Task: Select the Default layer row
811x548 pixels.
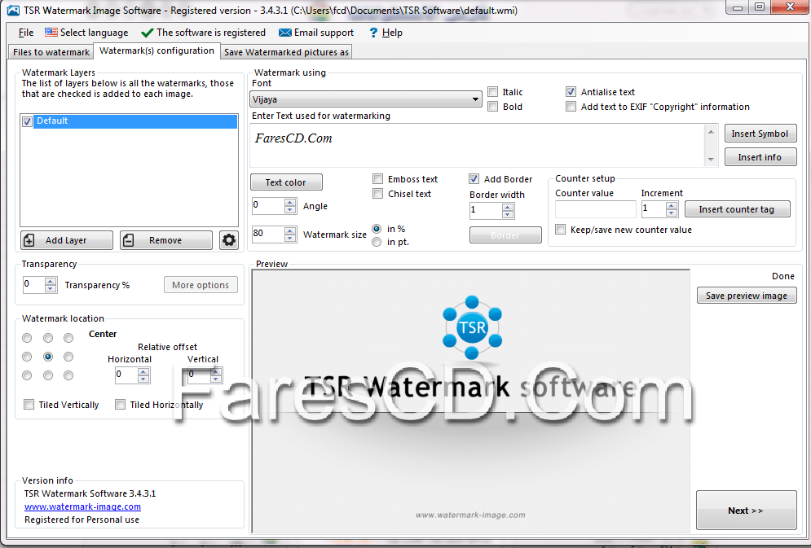Action: (135, 121)
